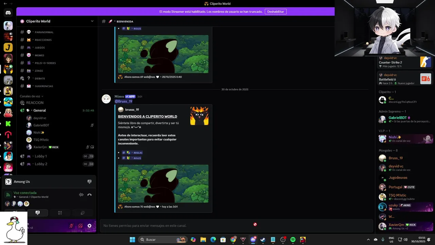Open the reacciones text channel

coord(56,40)
